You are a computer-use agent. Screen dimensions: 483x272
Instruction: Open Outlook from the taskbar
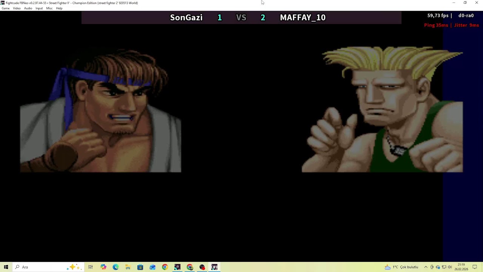point(152,267)
